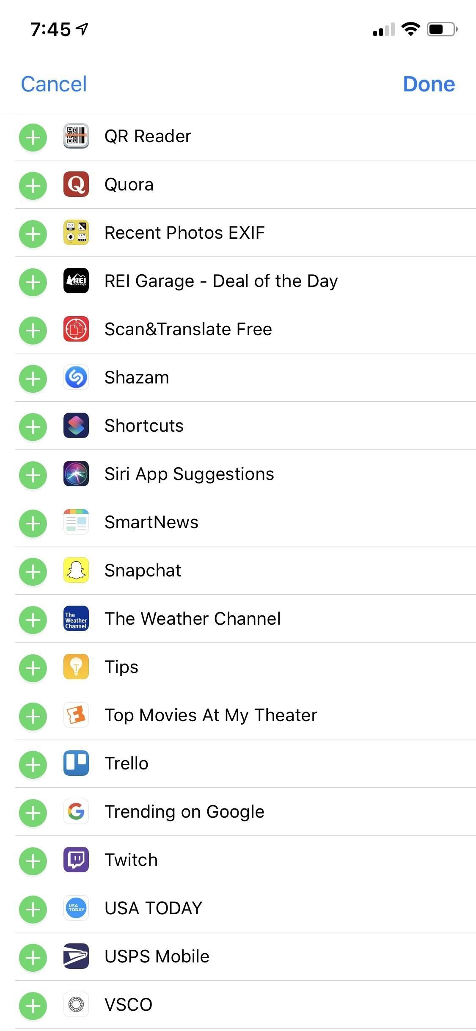Select the Trending on Google row
This screenshot has height=1031, width=476.
tap(184, 812)
